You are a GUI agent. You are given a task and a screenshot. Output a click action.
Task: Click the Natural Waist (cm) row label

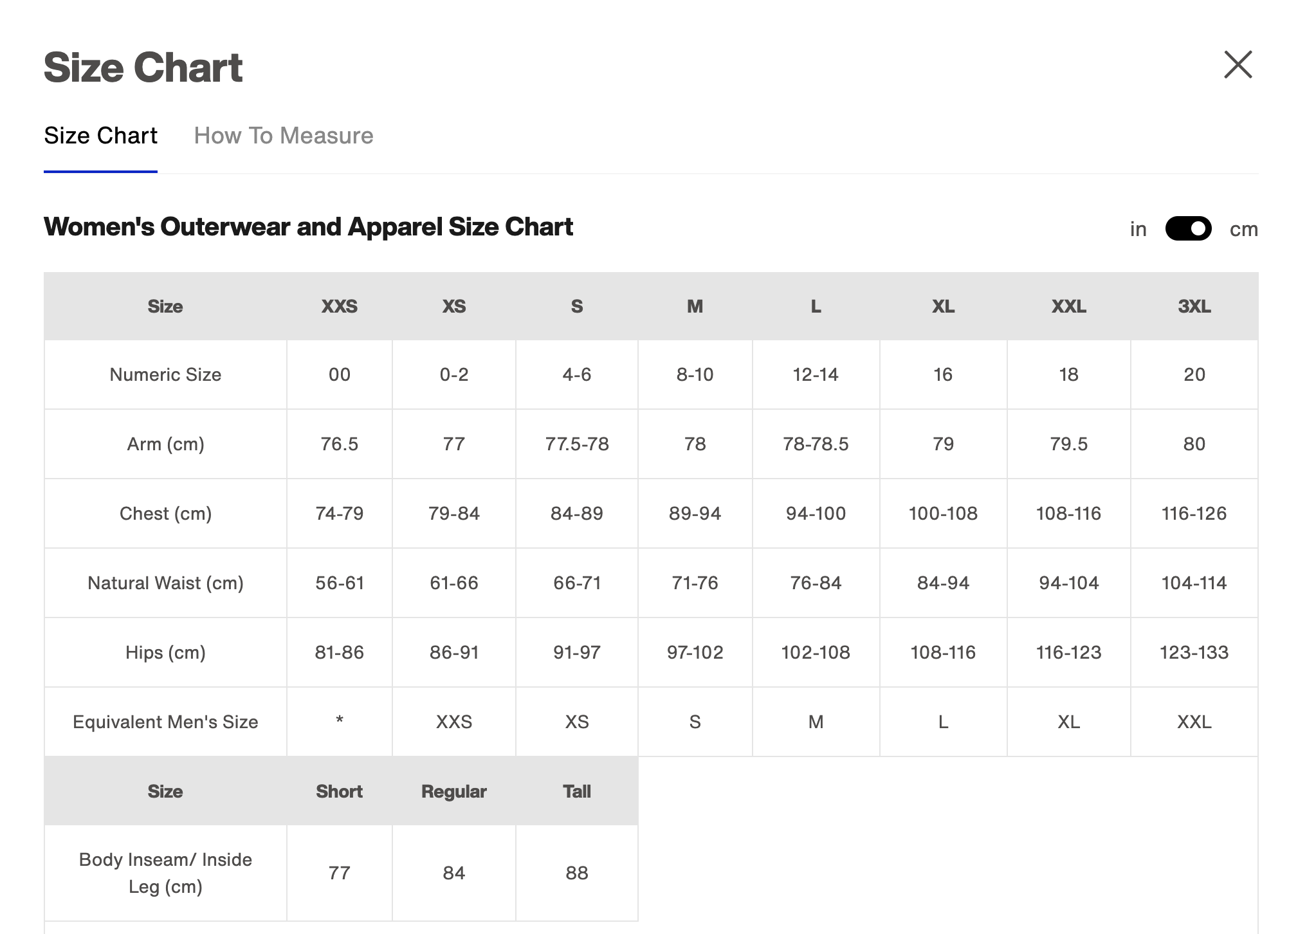(x=165, y=583)
